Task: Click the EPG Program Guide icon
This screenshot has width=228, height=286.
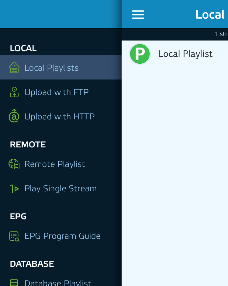Action: coord(14,236)
